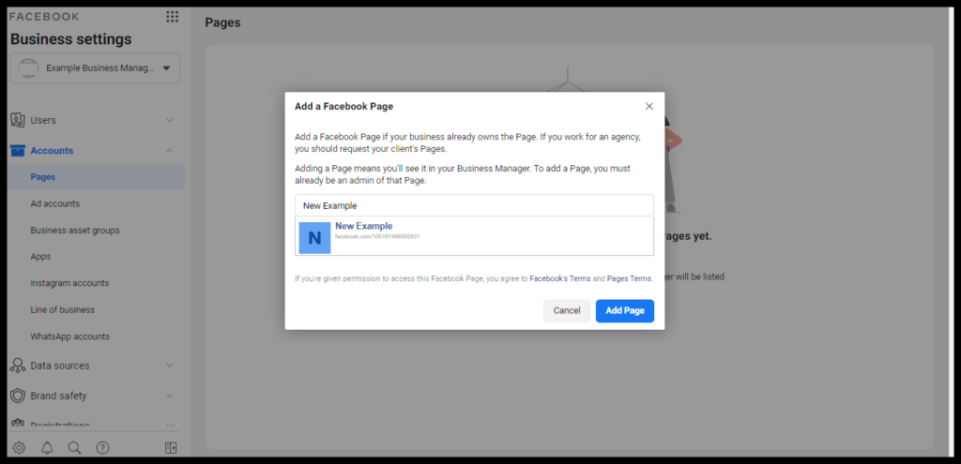Open the Facebook's Terms link
This screenshot has width=961, height=464.
(x=560, y=278)
